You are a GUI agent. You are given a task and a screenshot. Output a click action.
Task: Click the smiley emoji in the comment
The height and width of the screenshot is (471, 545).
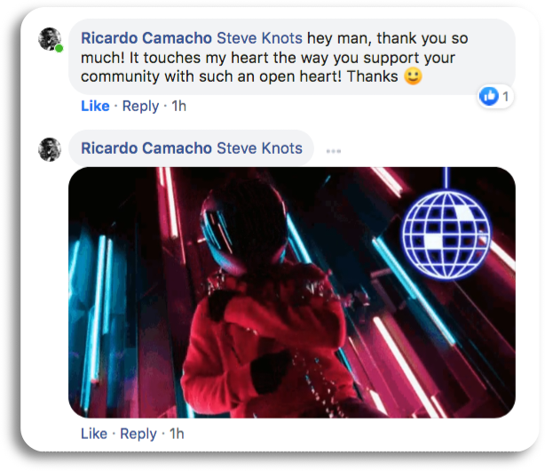coord(413,76)
